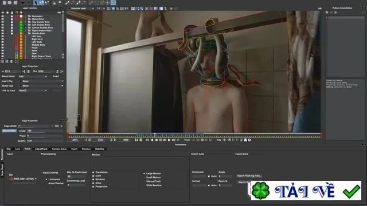The image size is (367, 206).
Task: Select the highlighted grid tool in toolbar
Action: click(113, 3)
